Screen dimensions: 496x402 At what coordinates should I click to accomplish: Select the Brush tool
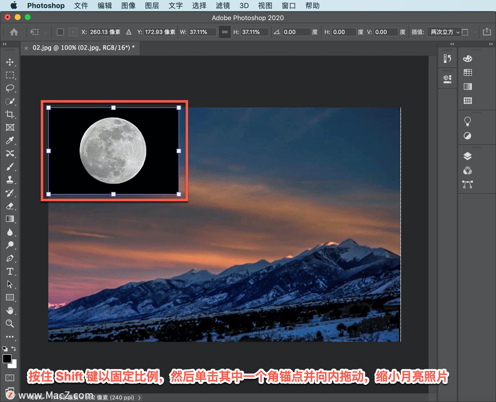point(10,167)
